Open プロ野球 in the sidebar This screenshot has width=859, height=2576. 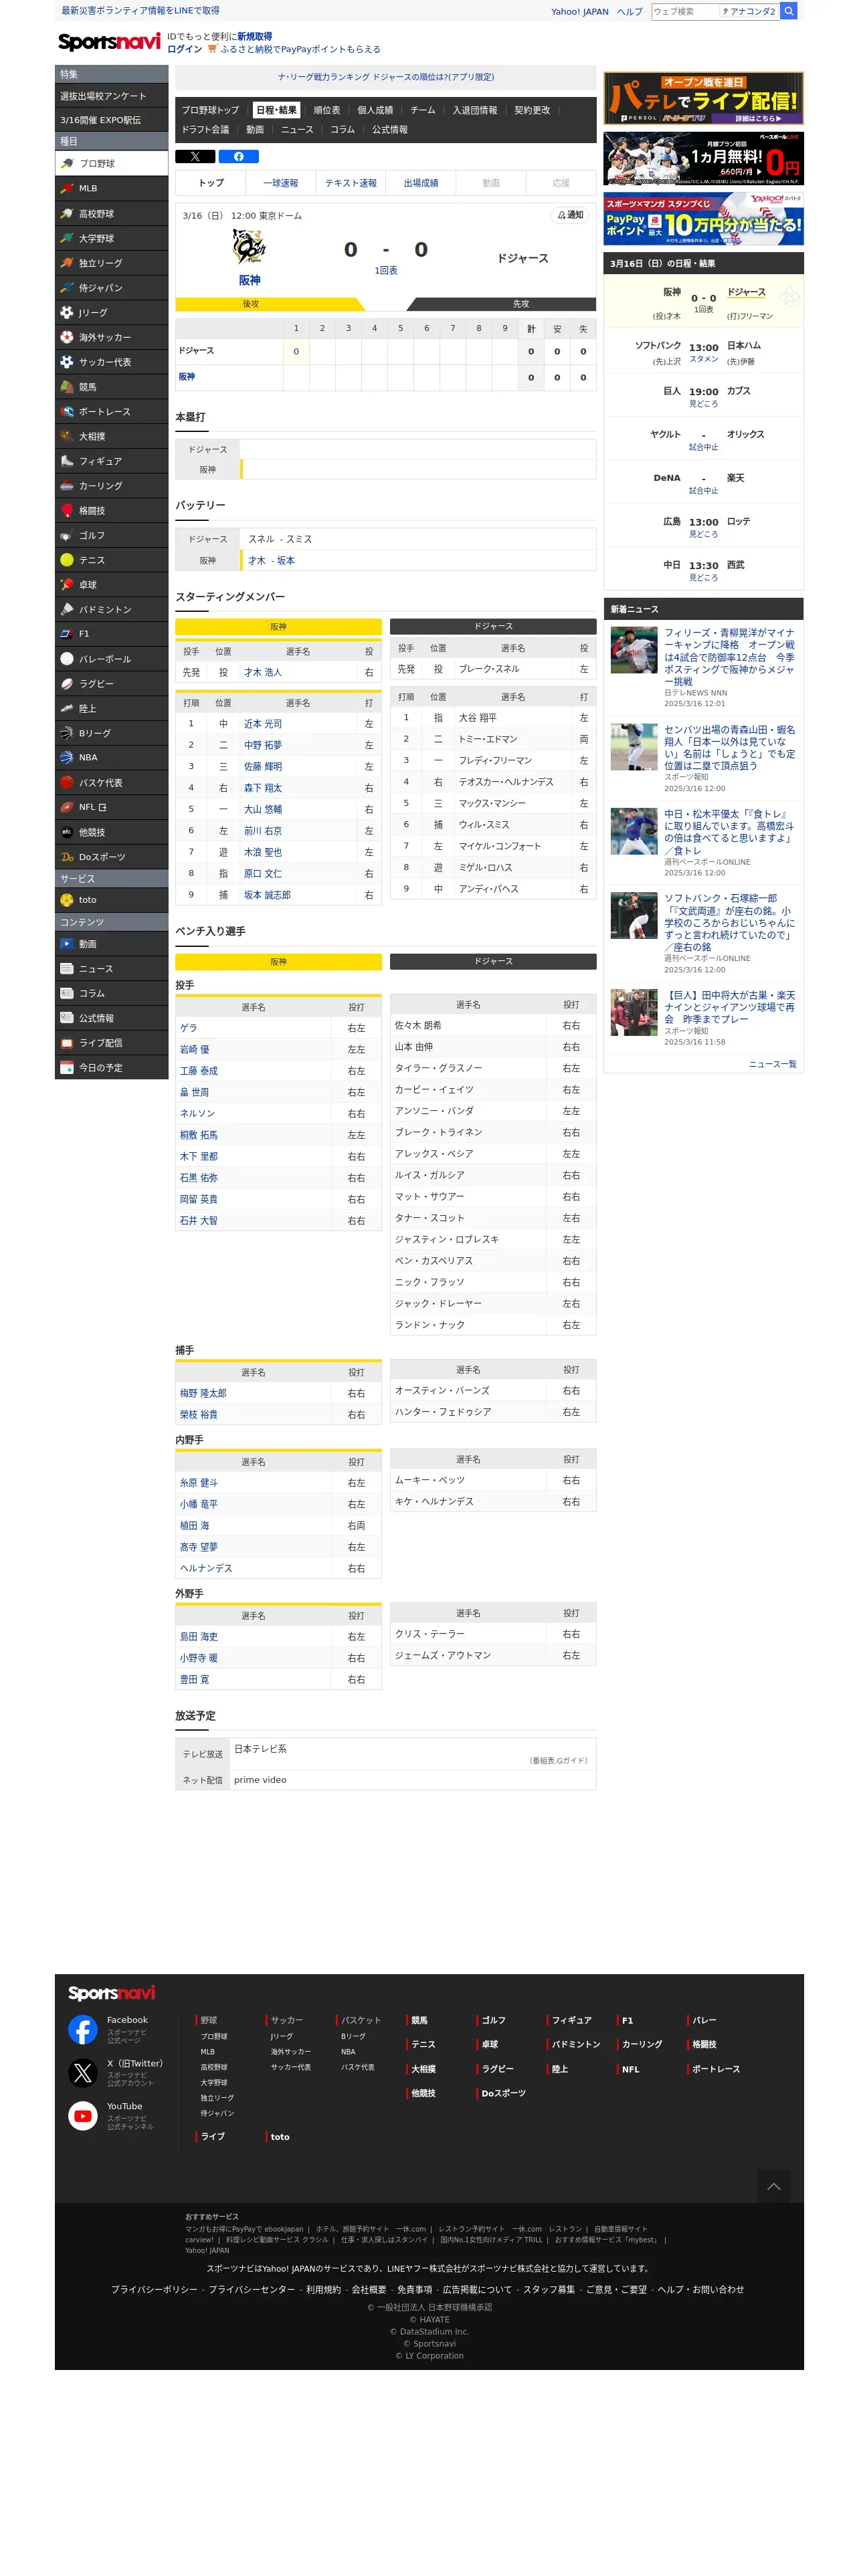click(111, 163)
